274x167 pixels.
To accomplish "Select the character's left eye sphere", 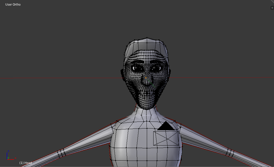I will pos(156,68).
